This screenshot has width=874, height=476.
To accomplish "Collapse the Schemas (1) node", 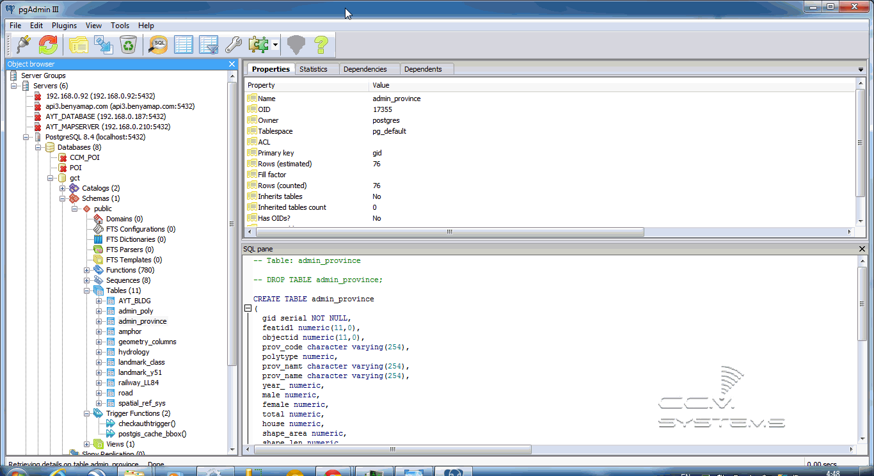I will [63, 198].
